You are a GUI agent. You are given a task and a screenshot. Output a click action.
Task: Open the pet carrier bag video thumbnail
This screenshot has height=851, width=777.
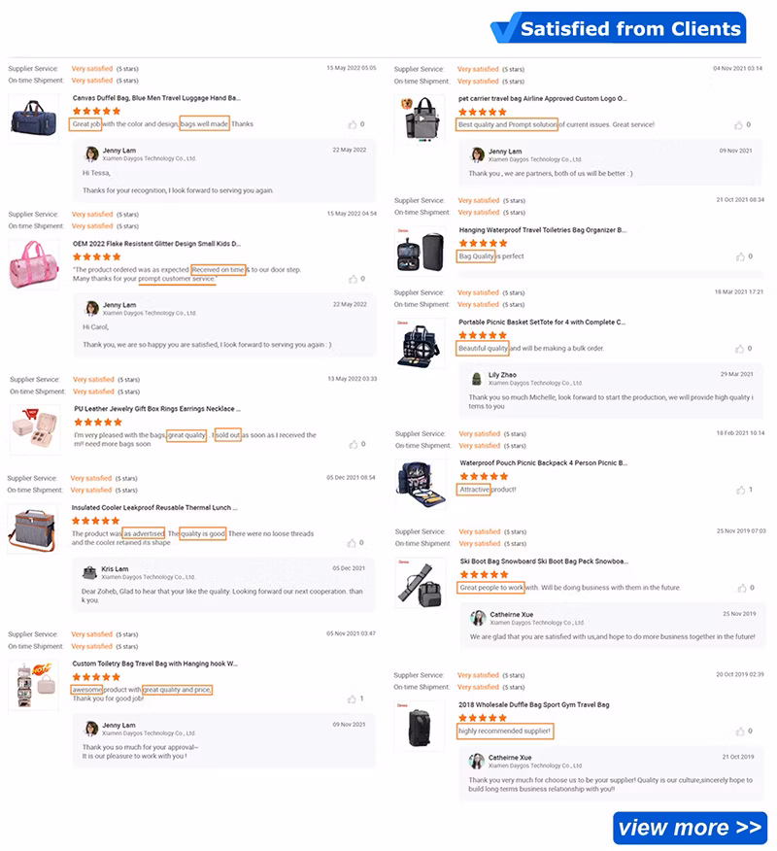point(421,119)
